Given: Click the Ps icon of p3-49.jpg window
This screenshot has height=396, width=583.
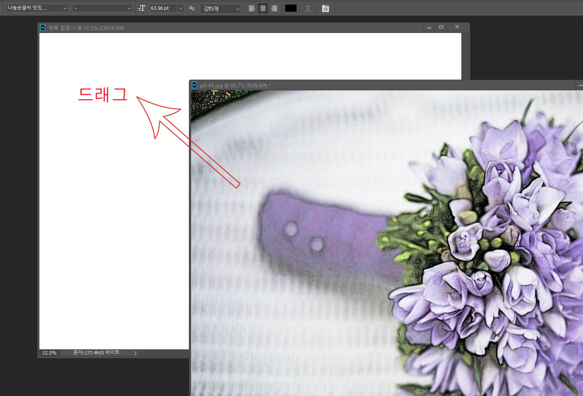Looking at the screenshot, I should 194,85.
